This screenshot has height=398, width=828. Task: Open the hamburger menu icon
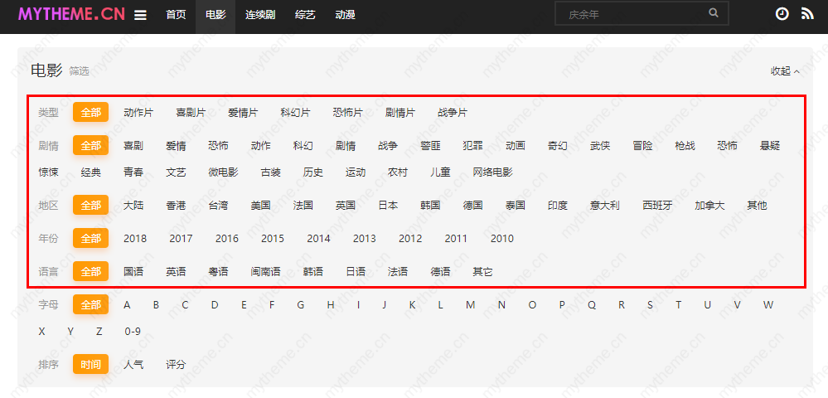point(140,15)
